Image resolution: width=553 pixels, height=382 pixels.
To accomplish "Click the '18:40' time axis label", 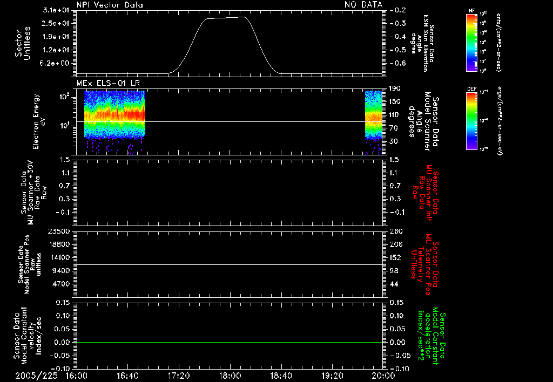I will (x=281, y=376).
